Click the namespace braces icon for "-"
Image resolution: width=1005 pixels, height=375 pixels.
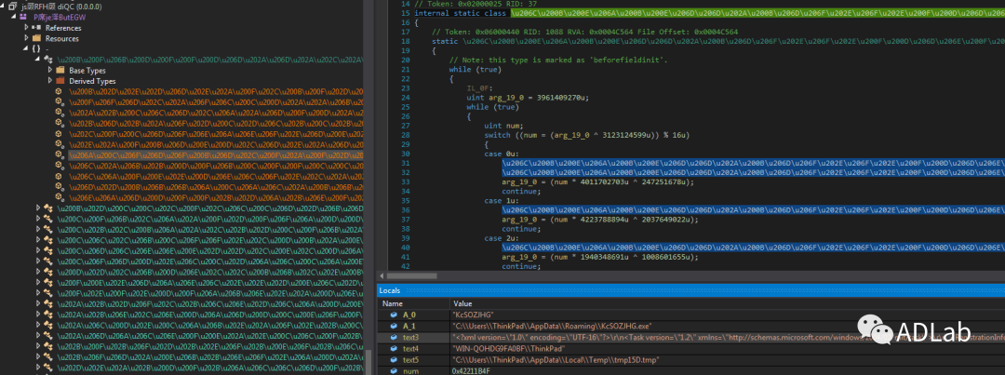click(x=35, y=48)
